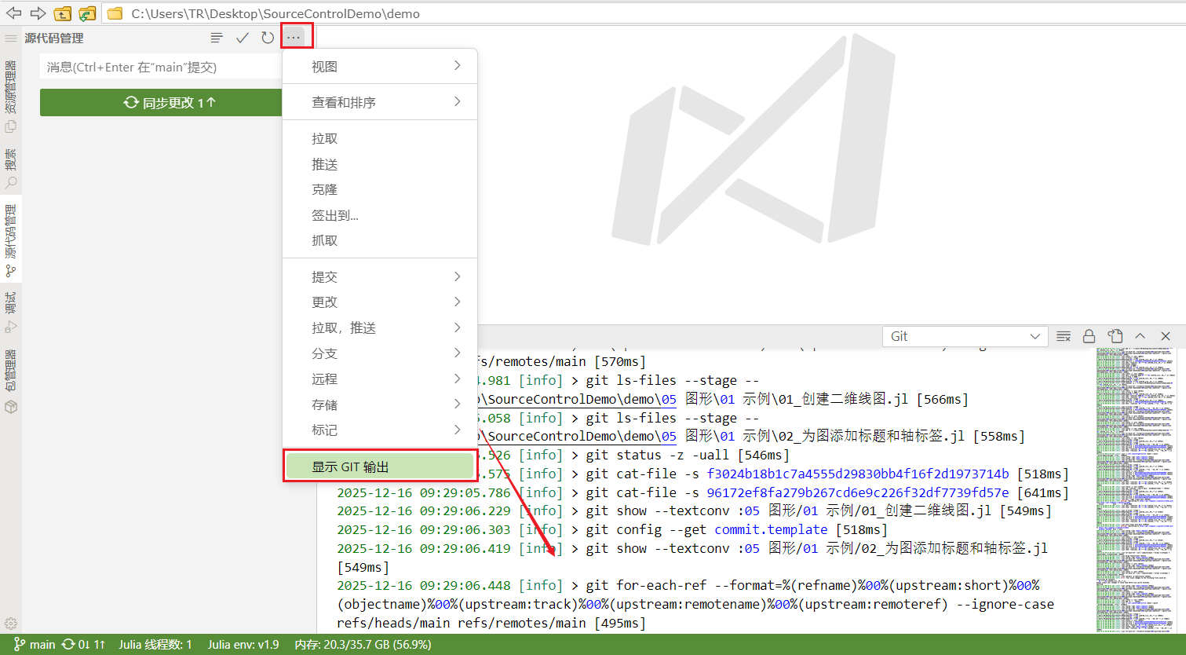Navigate back with the left arrow icon
Viewport: 1186px width, 655px height.
point(14,13)
